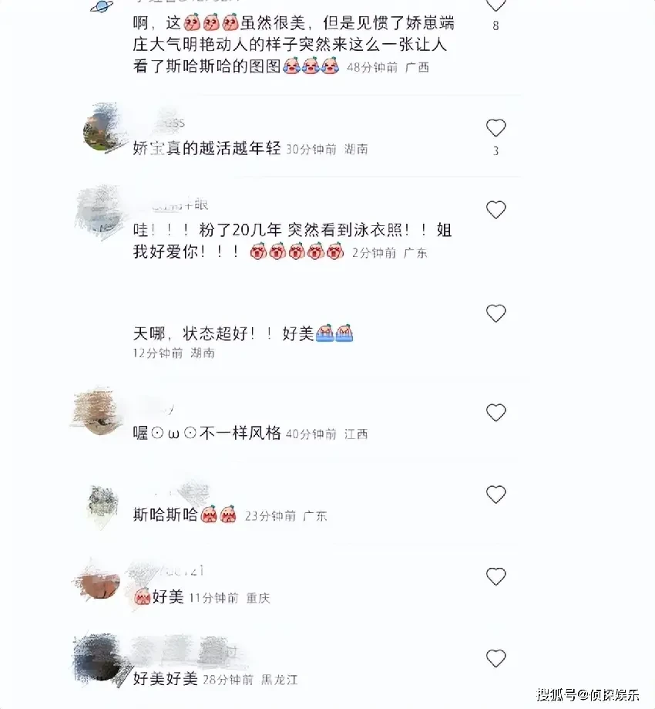Open dark avatar of 黑龙江 commenter
Screen dimensions: 655x709
click(x=98, y=658)
